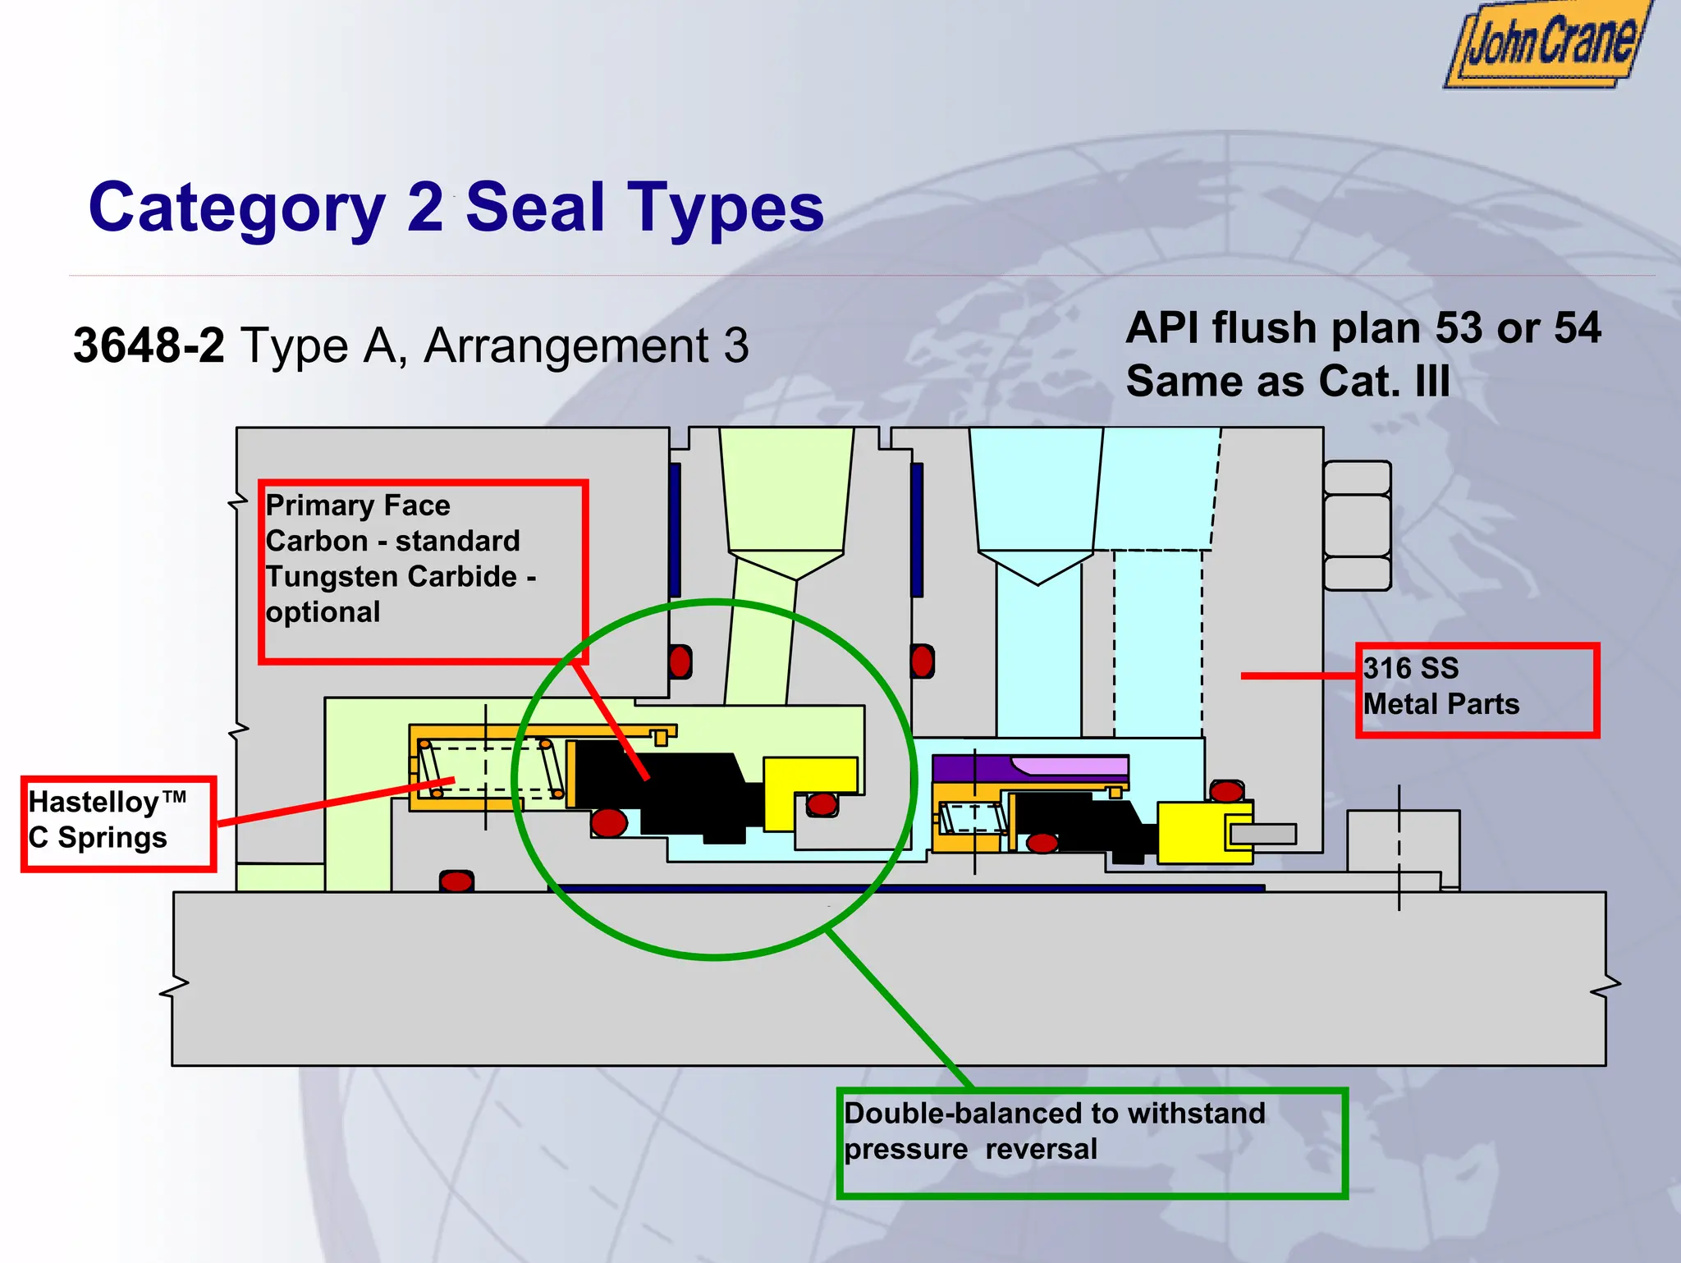Click the API flush plan 53 or 54 text
The image size is (1681, 1263).
click(1363, 328)
